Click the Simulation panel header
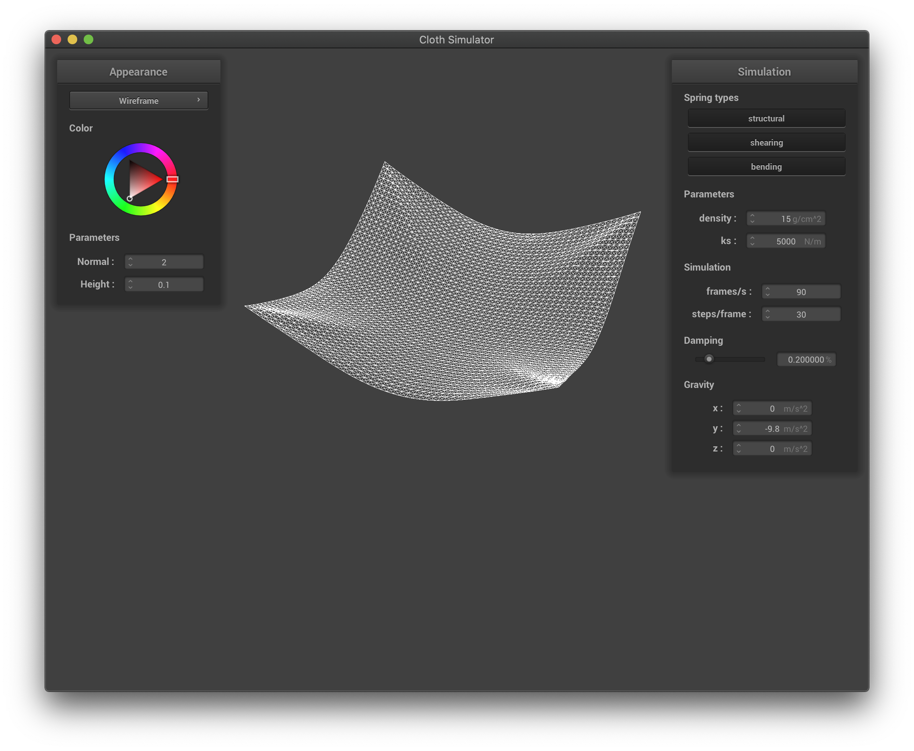914x751 pixels. (764, 72)
